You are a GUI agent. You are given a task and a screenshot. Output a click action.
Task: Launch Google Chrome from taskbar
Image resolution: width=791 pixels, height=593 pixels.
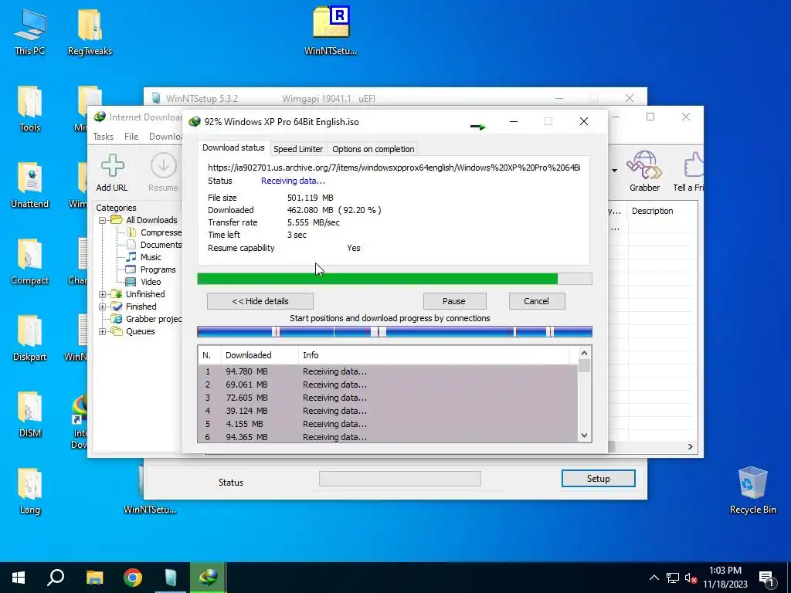(x=133, y=578)
